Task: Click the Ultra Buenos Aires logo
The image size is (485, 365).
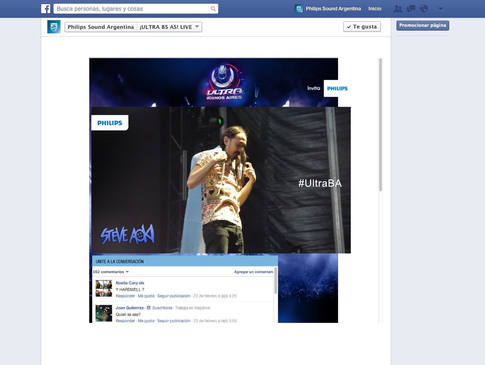Action: 224,82
